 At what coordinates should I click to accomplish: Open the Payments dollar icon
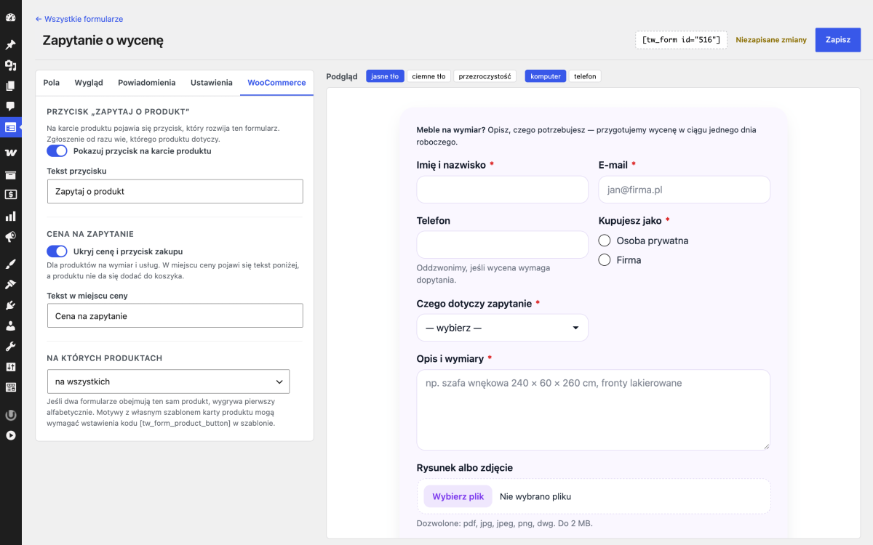click(x=11, y=195)
